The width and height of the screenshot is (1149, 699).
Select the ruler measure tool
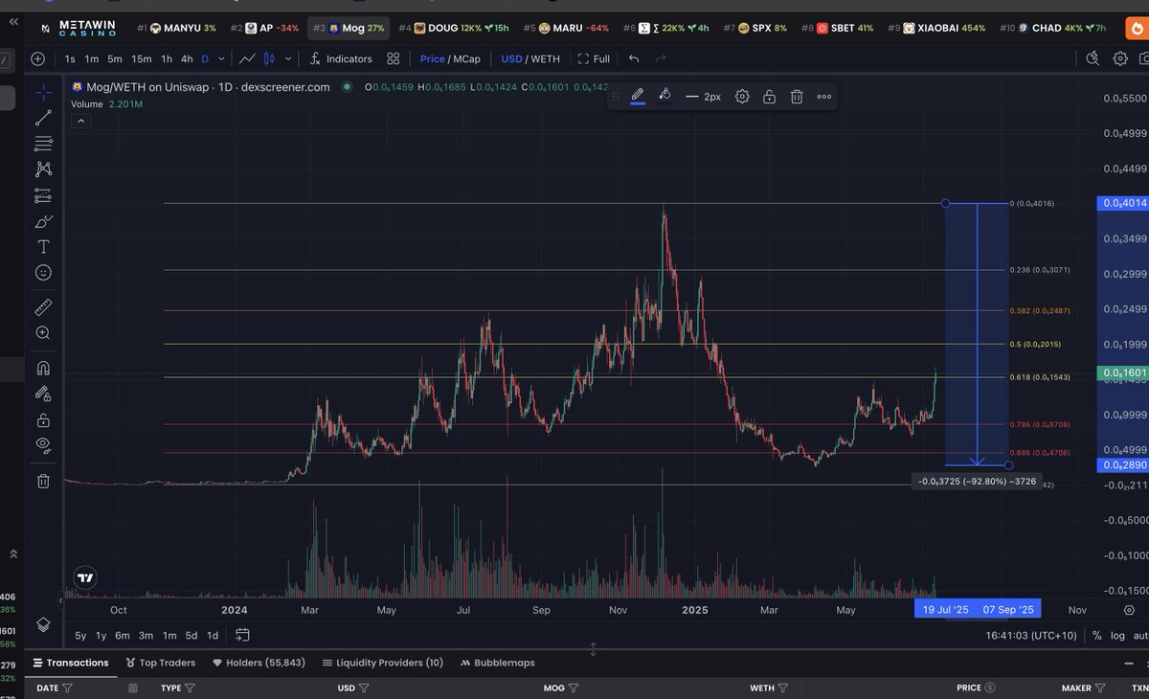coord(43,307)
